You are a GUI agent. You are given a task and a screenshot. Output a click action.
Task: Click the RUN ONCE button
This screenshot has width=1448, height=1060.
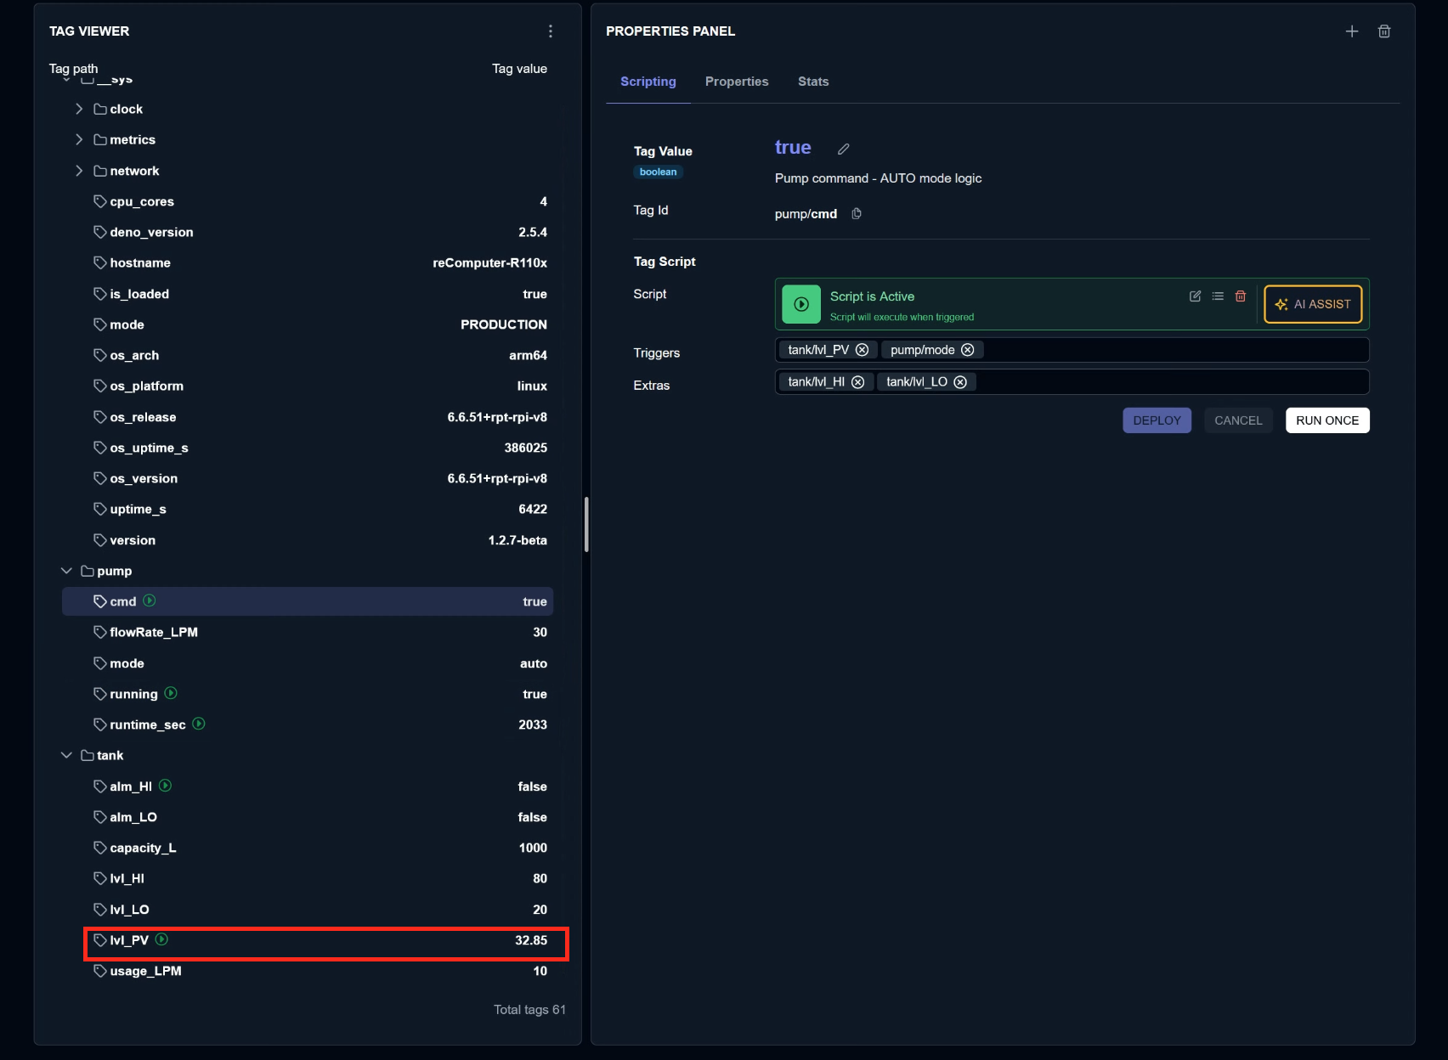(x=1327, y=420)
